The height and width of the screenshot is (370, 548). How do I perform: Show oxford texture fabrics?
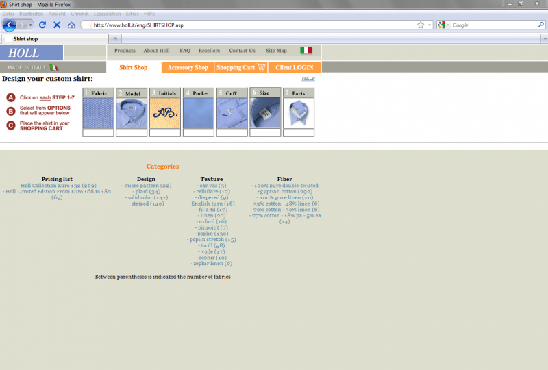[212, 221]
